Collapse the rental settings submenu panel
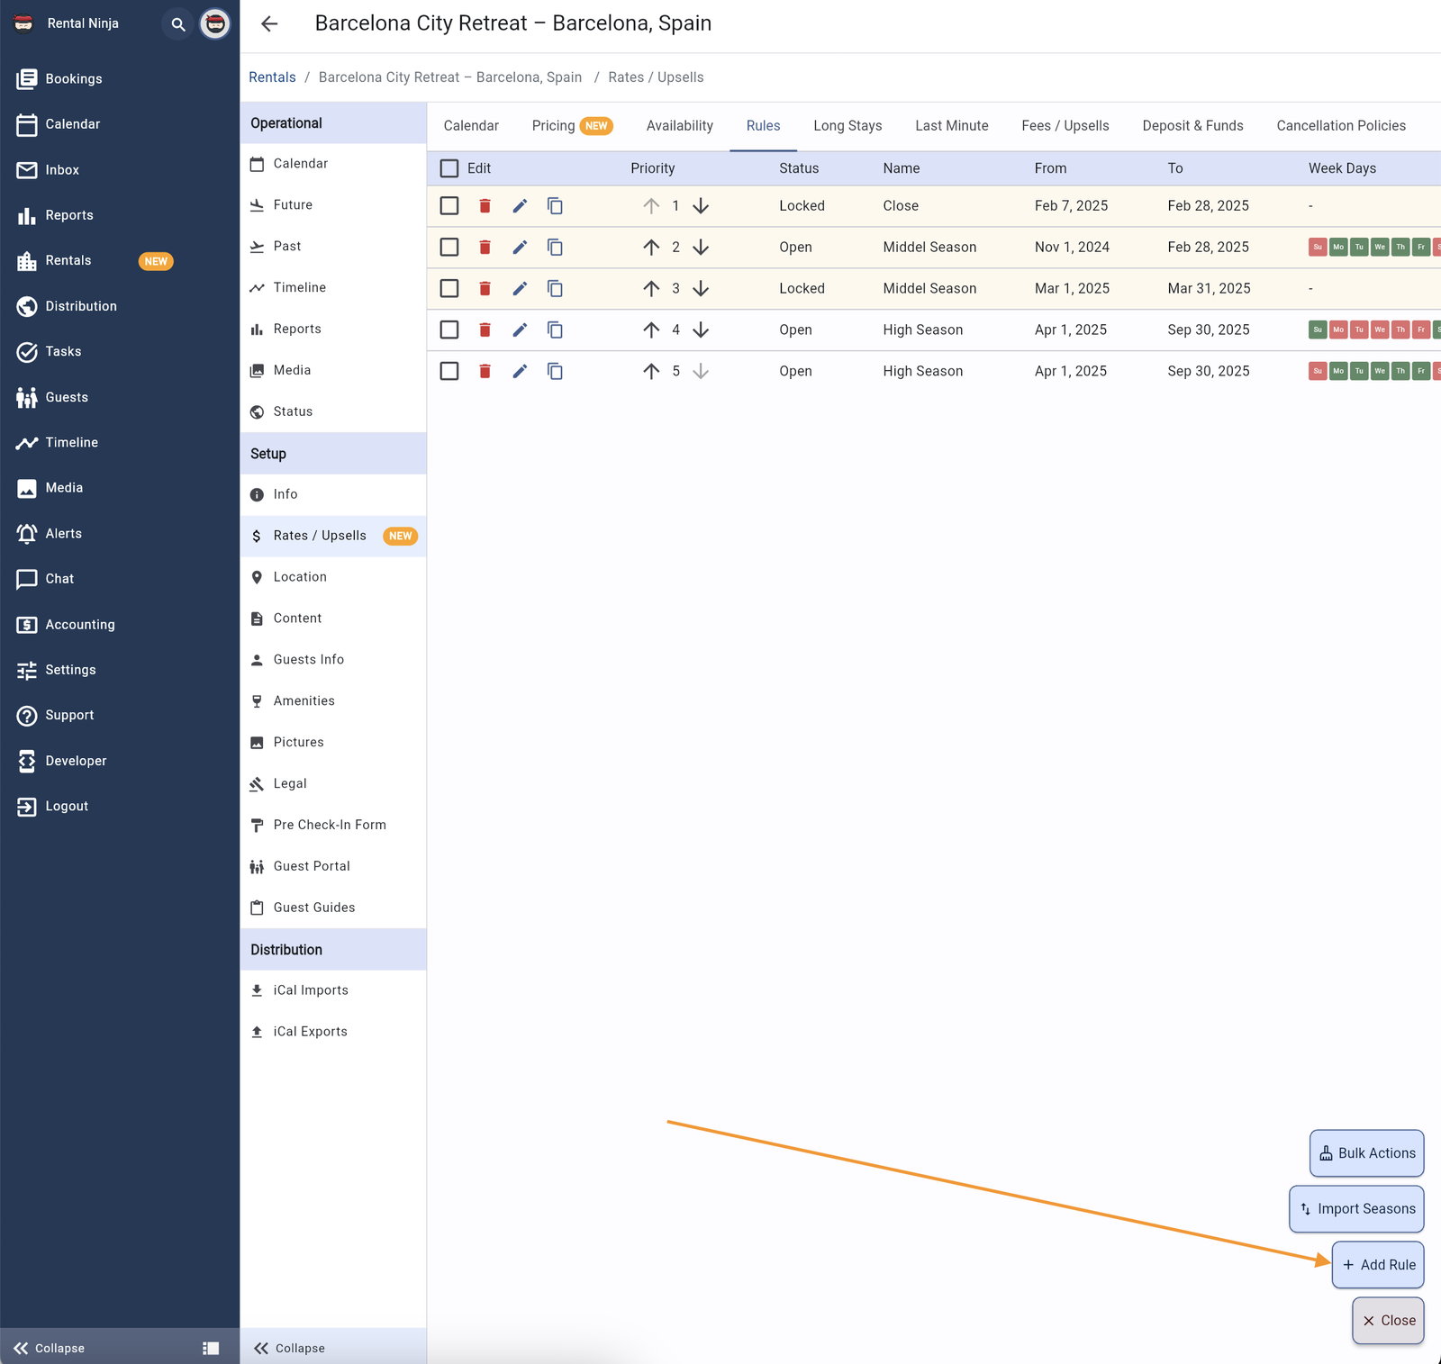The width and height of the screenshot is (1441, 1364). [x=290, y=1348]
